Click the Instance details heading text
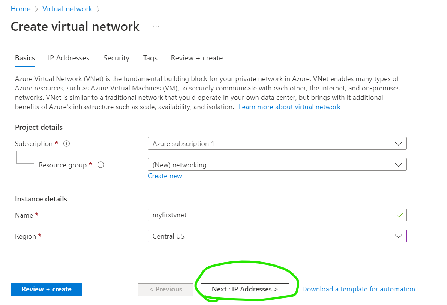 pos(41,199)
